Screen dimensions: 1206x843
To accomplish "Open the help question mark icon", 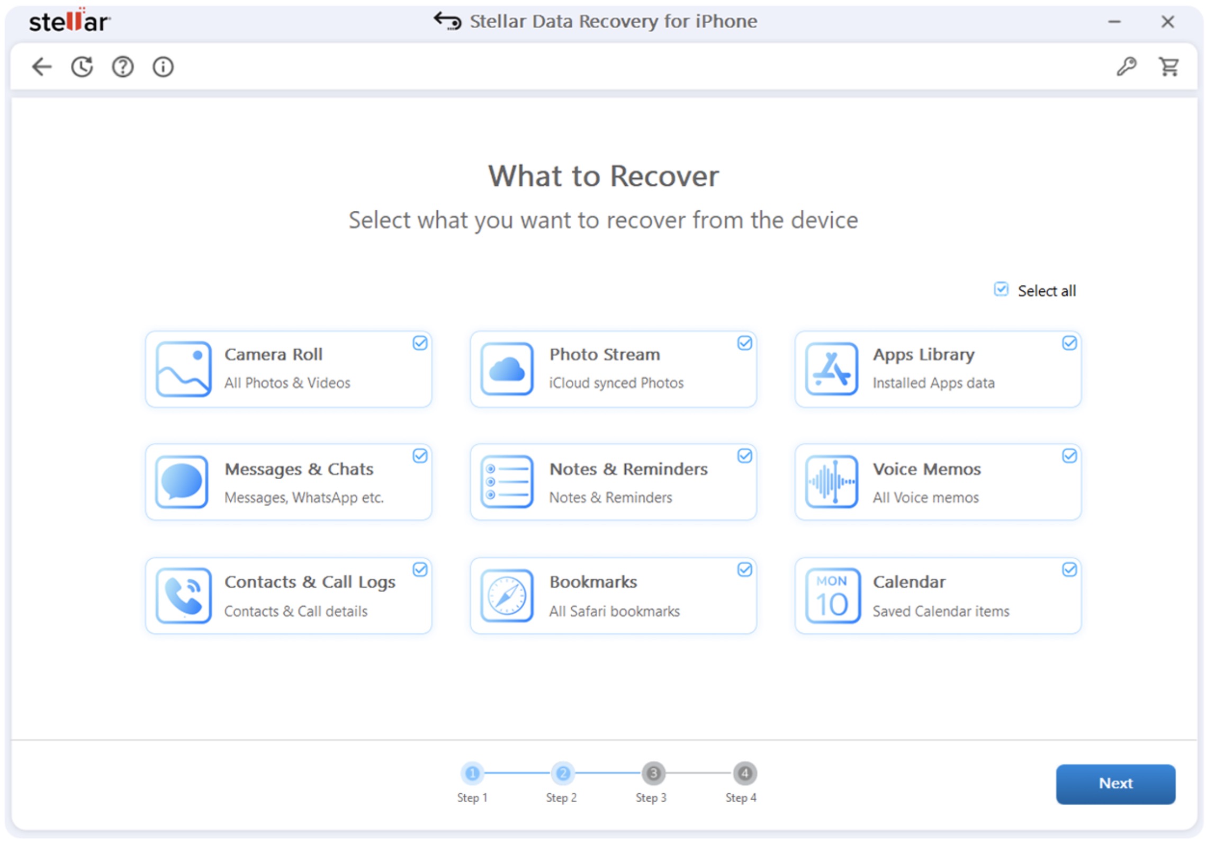I will (122, 67).
